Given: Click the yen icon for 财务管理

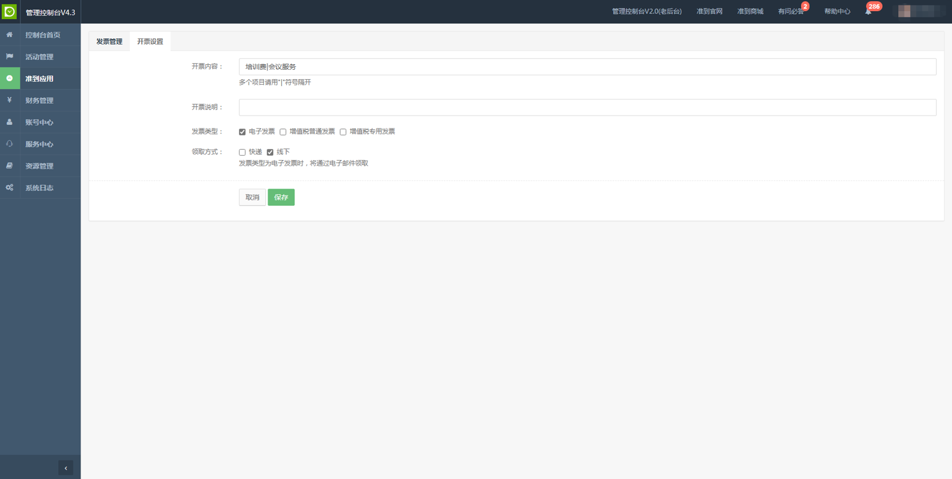Looking at the screenshot, I should coord(9,100).
